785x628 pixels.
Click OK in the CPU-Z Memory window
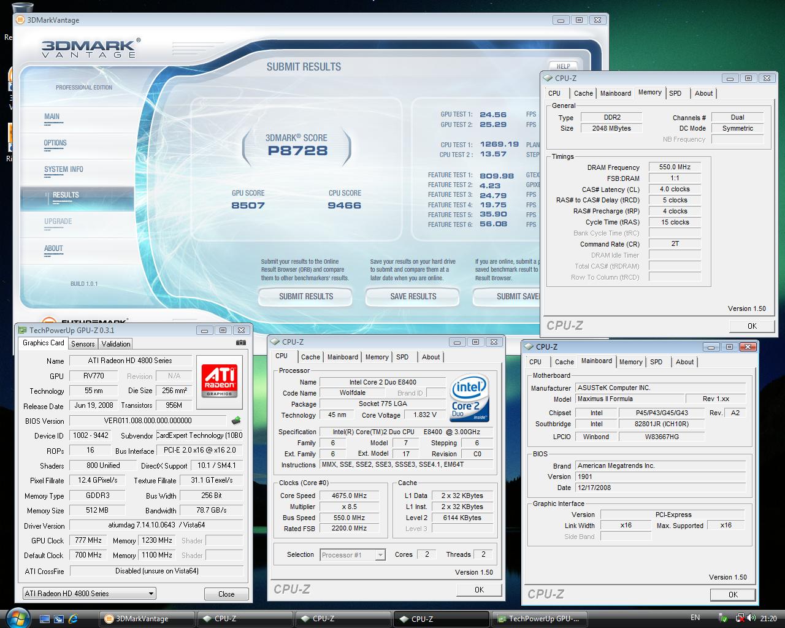tap(752, 326)
